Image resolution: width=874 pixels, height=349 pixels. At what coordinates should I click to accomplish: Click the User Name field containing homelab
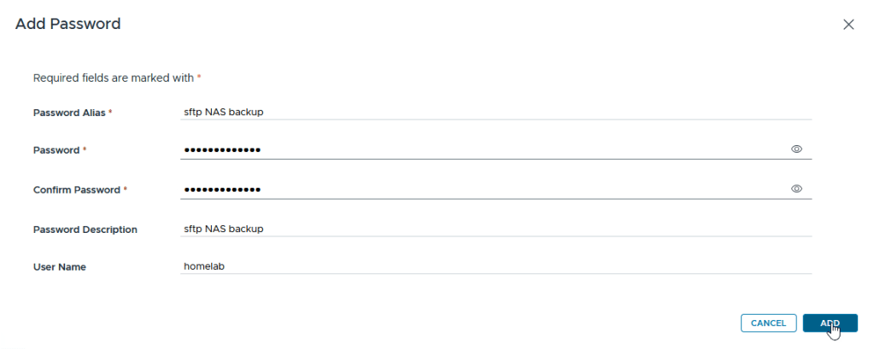[496, 266]
